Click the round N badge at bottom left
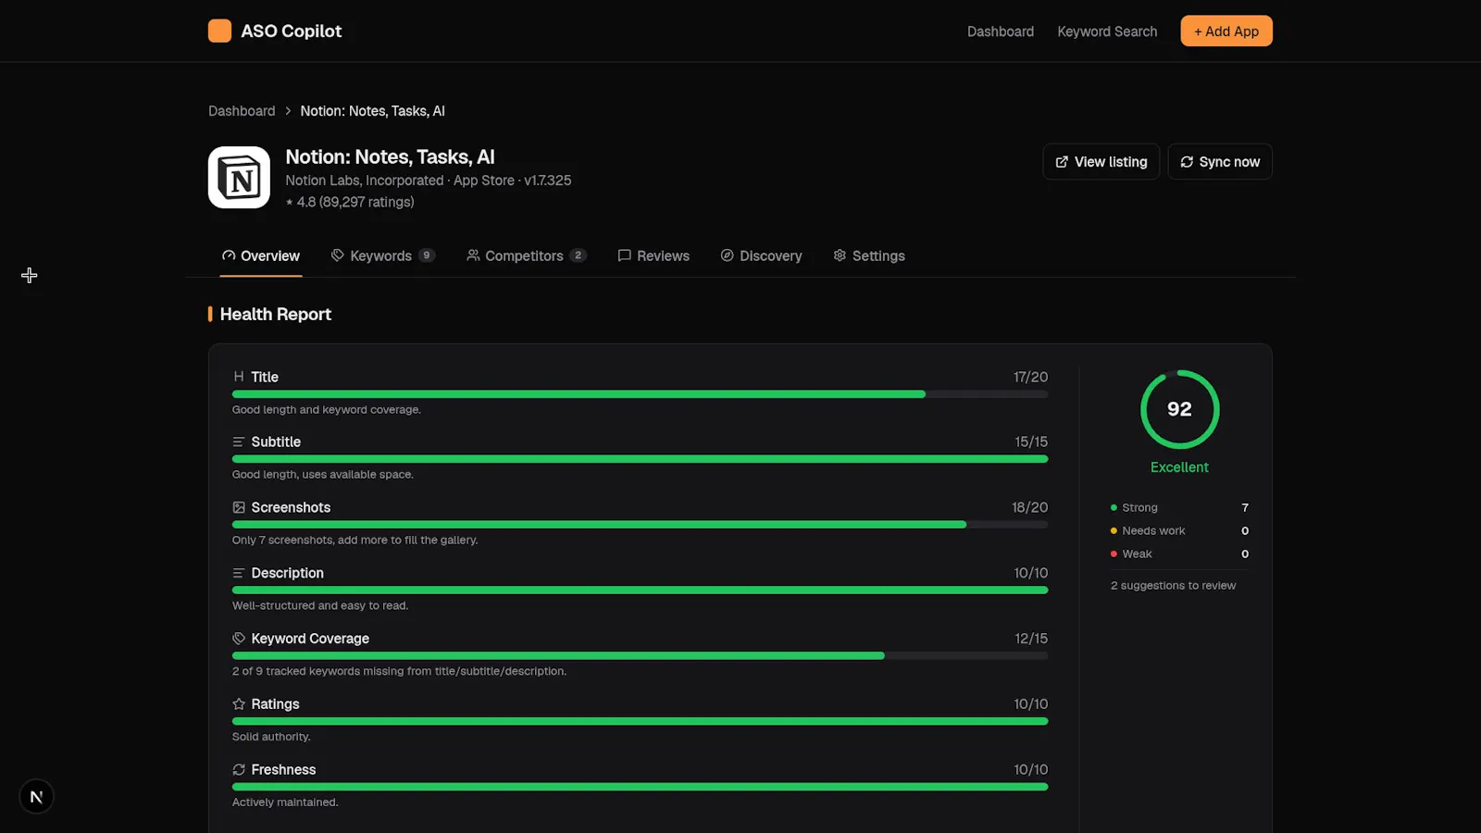Image resolution: width=1481 pixels, height=833 pixels. coord(36,797)
